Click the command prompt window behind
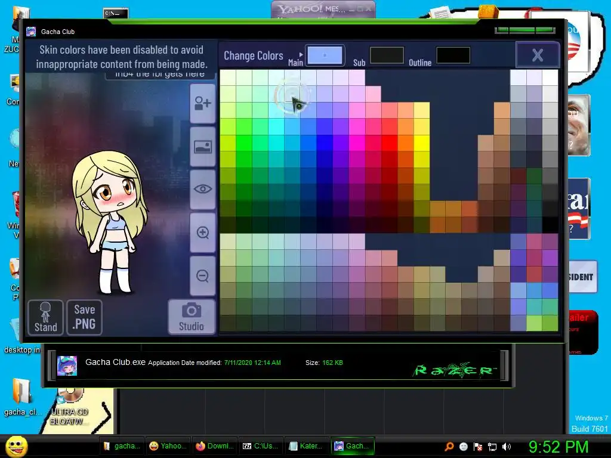Screen dimensions: 611x458 coord(116,14)
